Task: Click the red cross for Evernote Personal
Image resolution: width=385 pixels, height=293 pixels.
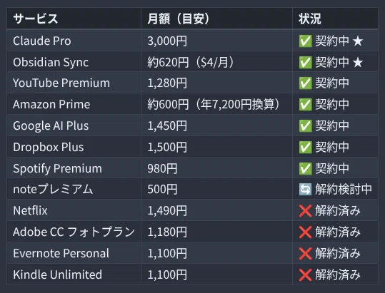Action: [x=305, y=253]
